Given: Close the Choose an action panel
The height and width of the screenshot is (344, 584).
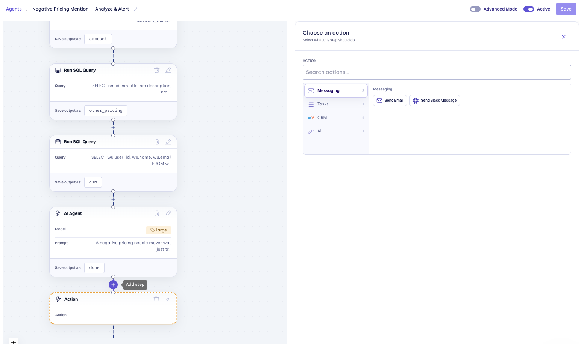Looking at the screenshot, I should (564, 37).
